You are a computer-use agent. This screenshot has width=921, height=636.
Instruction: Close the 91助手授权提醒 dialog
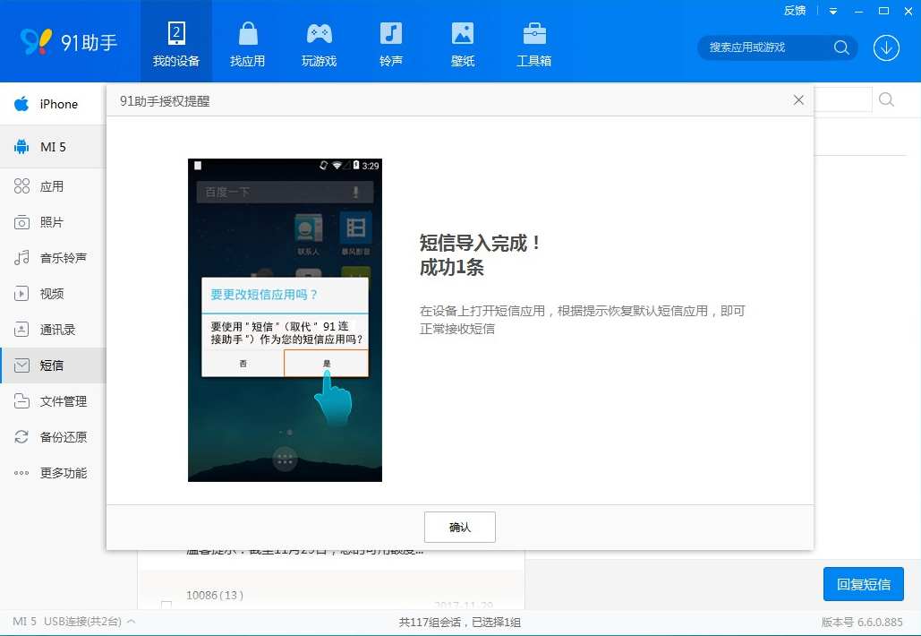798,100
